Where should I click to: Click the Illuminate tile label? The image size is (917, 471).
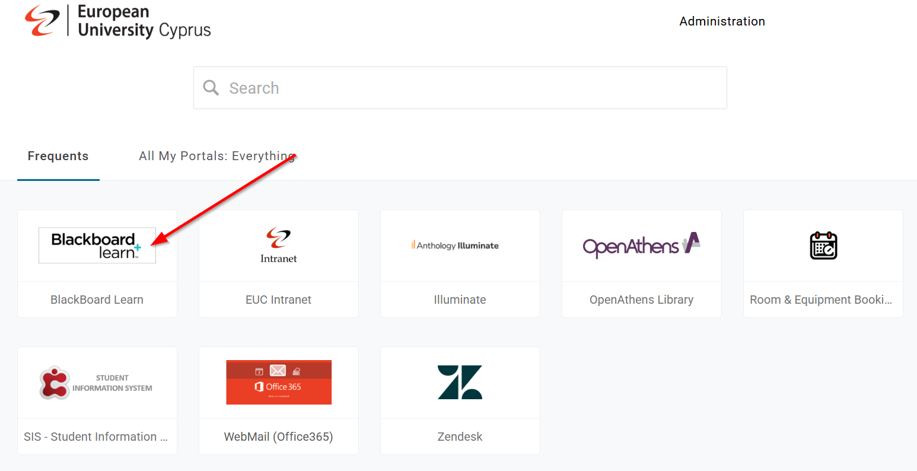pyautogui.click(x=460, y=300)
